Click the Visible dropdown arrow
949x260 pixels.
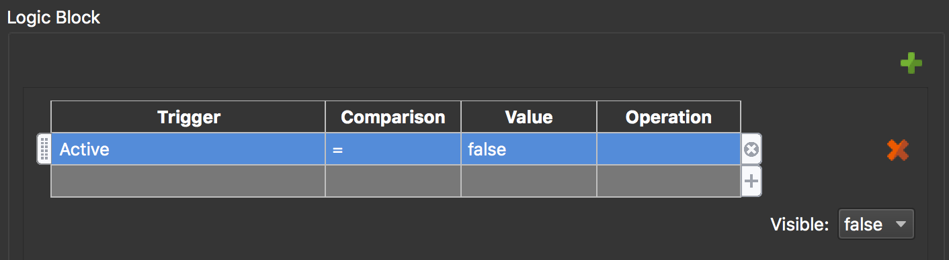click(x=901, y=224)
